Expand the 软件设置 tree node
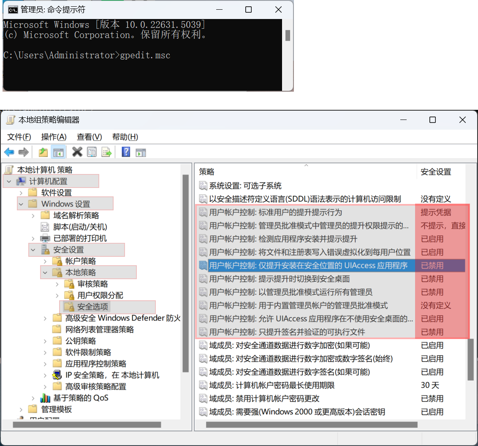The height and width of the screenshot is (446, 478). point(21,193)
